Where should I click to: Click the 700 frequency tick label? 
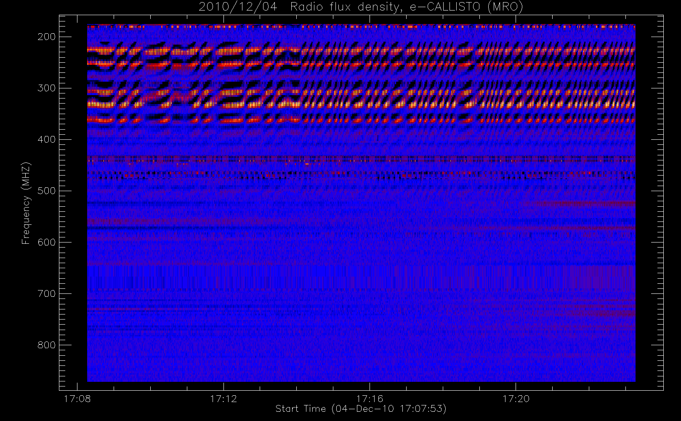[46, 293]
